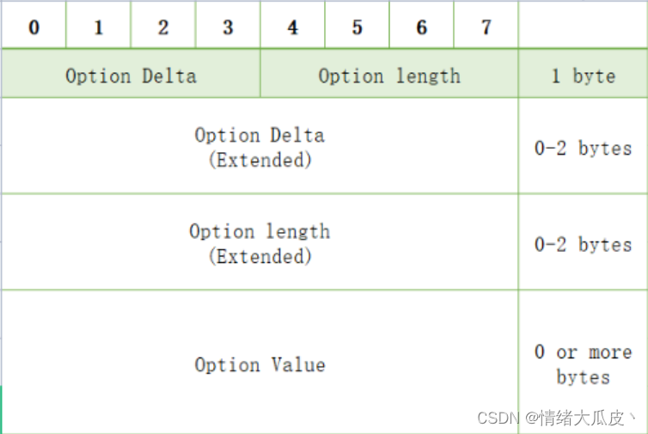This screenshot has height=434, width=648.
Task: Click the bit 6 header cell
Action: pyautogui.click(x=421, y=27)
